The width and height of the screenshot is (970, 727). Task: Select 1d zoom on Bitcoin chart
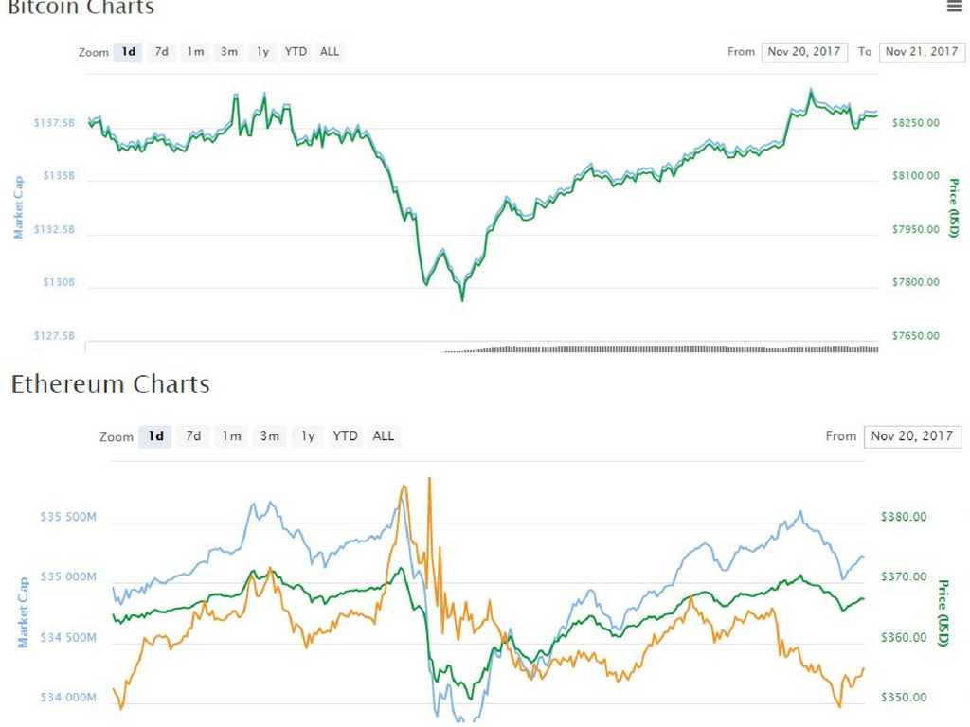point(129,52)
